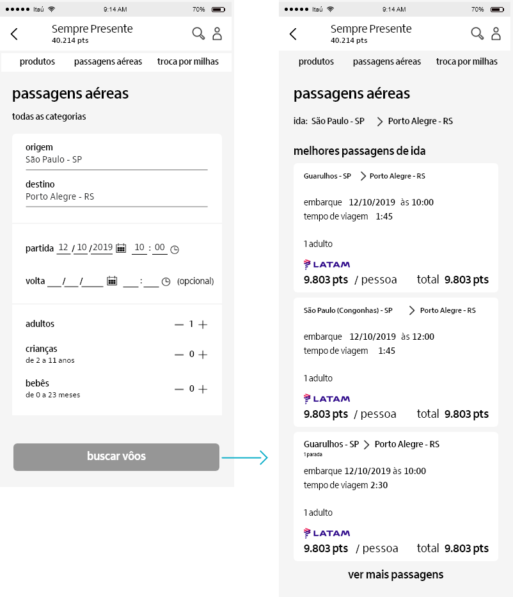Open the clock picker for volta time
This screenshot has width=513, height=597.
tap(166, 282)
